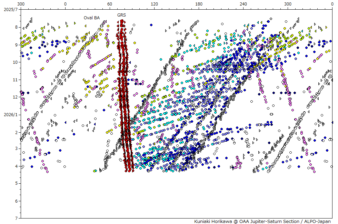Screen dimensions: 338x224
Task: Click the month 12 axis label
Action: (15, 97)
